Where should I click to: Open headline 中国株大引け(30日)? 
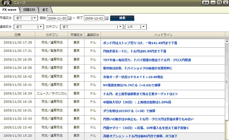coord(137,102)
